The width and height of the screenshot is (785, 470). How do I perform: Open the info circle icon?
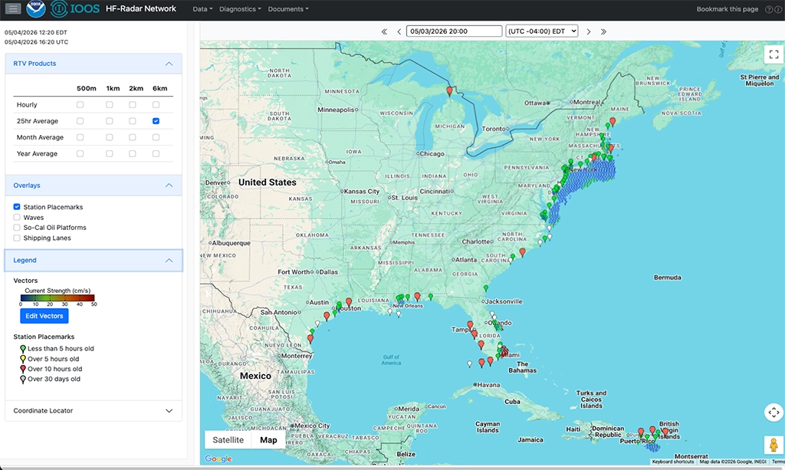click(x=778, y=9)
